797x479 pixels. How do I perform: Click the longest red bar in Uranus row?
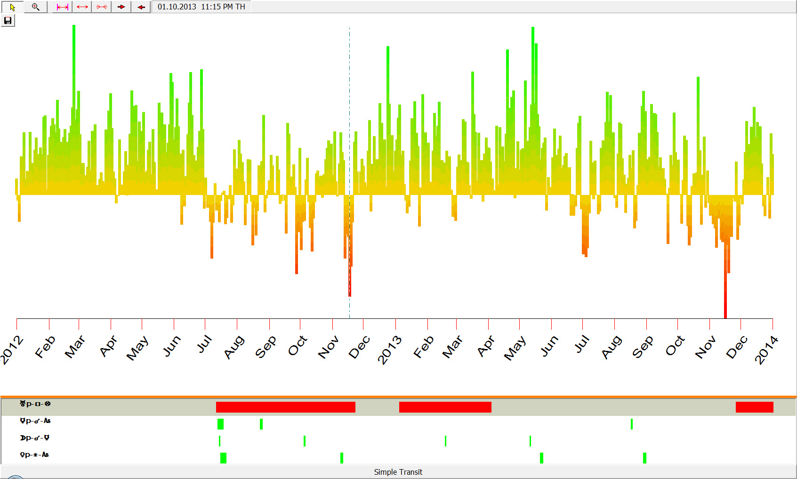pyautogui.click(x=285, y=407)
